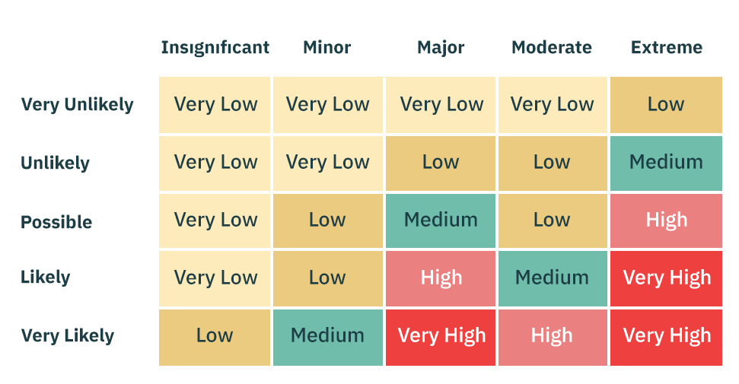Click the Unlikely row label
Image resolution: width=739 pixels, height=384 pixels.
pyautogui.click(x=55, y=163)
